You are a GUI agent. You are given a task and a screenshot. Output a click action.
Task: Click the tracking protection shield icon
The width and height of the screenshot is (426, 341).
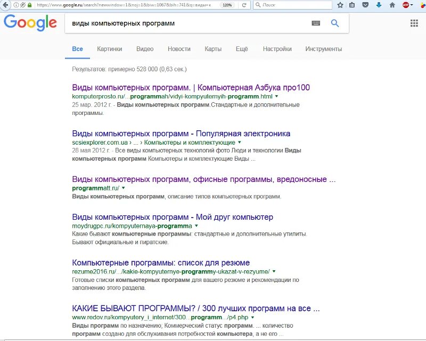click(23, 5)
